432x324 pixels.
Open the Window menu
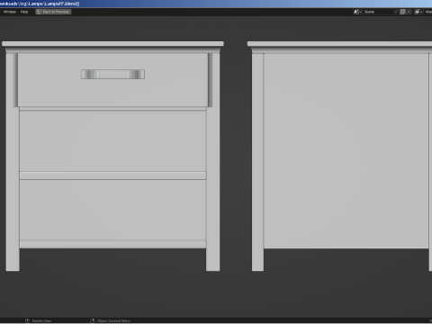[x=10, y=12]
